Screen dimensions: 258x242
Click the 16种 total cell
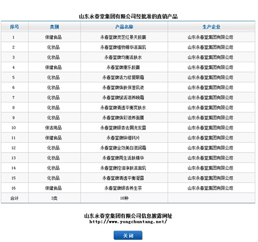click(x=124, y=198)
